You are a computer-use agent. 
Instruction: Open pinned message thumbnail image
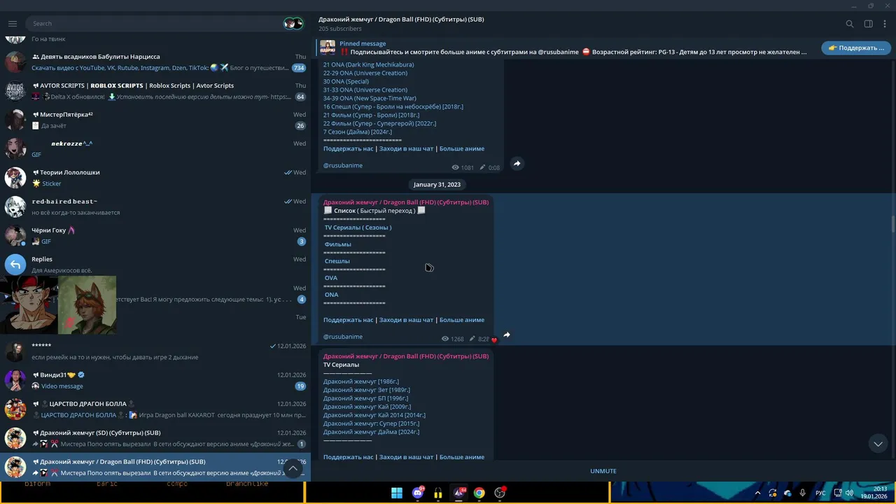point(328,48)
